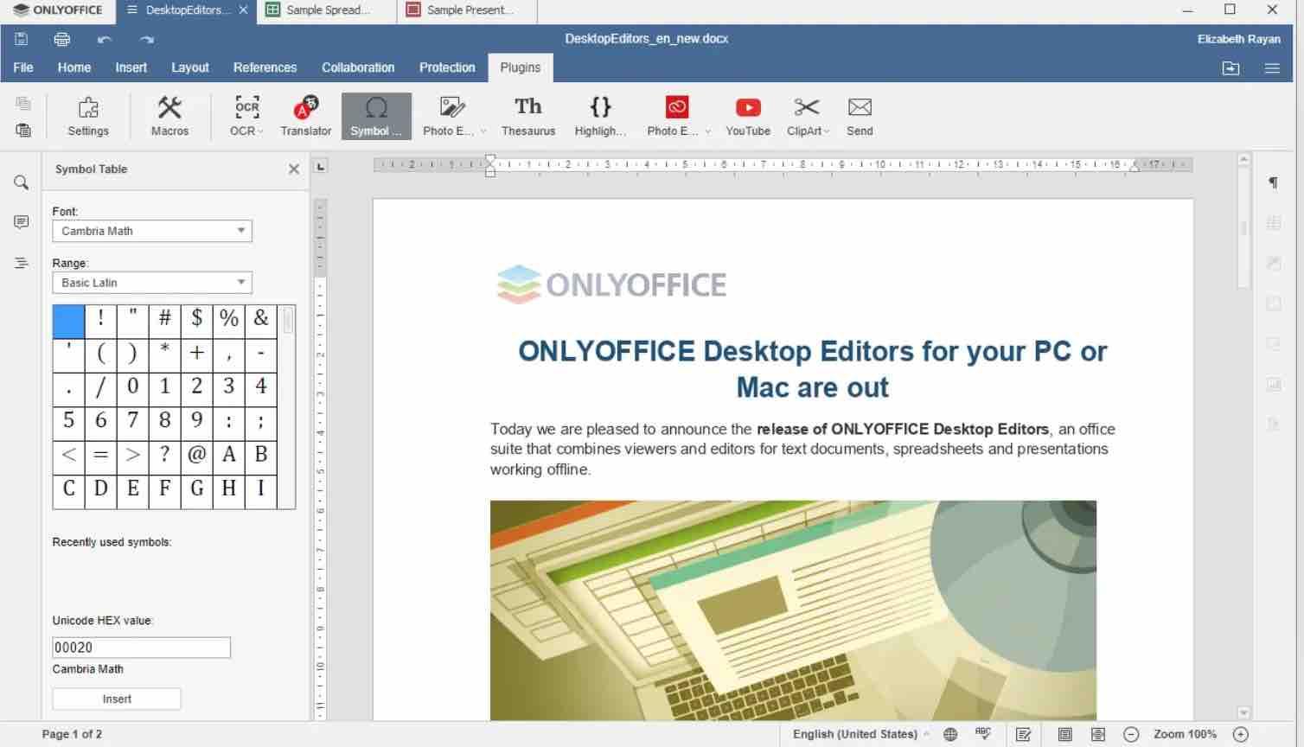The image size is (1304, 747).
Task: Open the Search sidebar panel
Action: (22, 182)
